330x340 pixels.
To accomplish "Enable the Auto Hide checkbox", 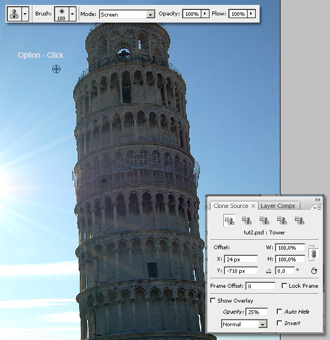I will click(279, 311).
